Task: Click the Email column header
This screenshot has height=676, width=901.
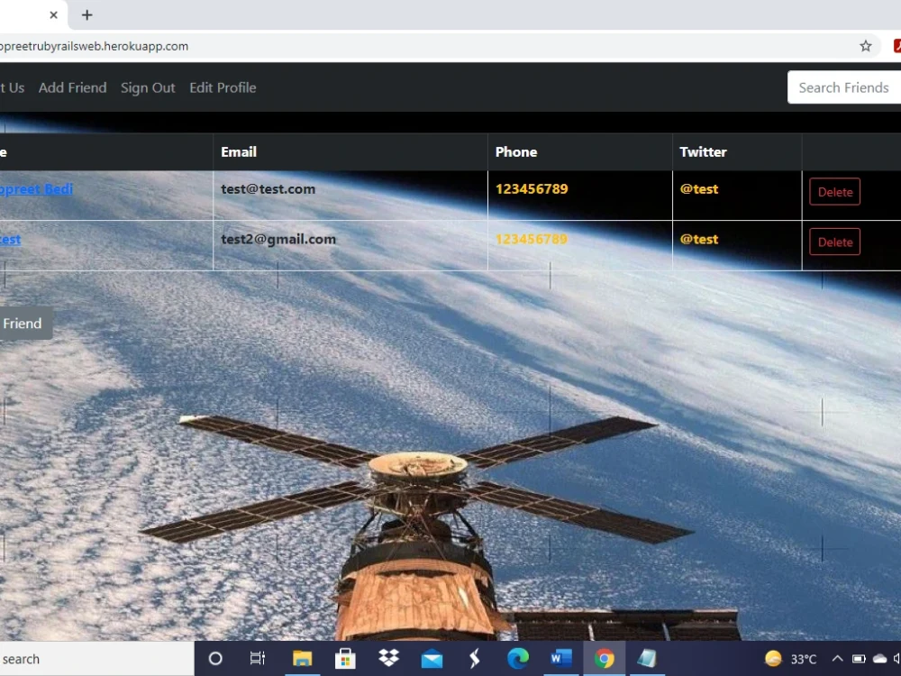Action: (239, 151)
